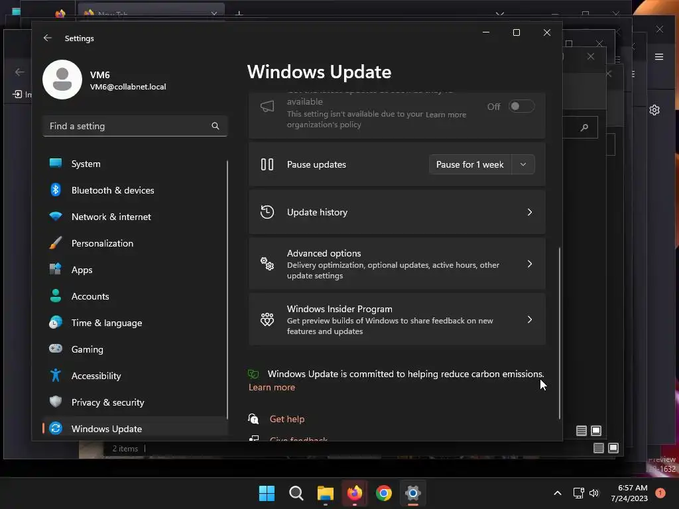Image resolution: width=679 pixels, height=509 pixels.
Task: Open Bluetooth & devices category
Action: tap(135, 190)
